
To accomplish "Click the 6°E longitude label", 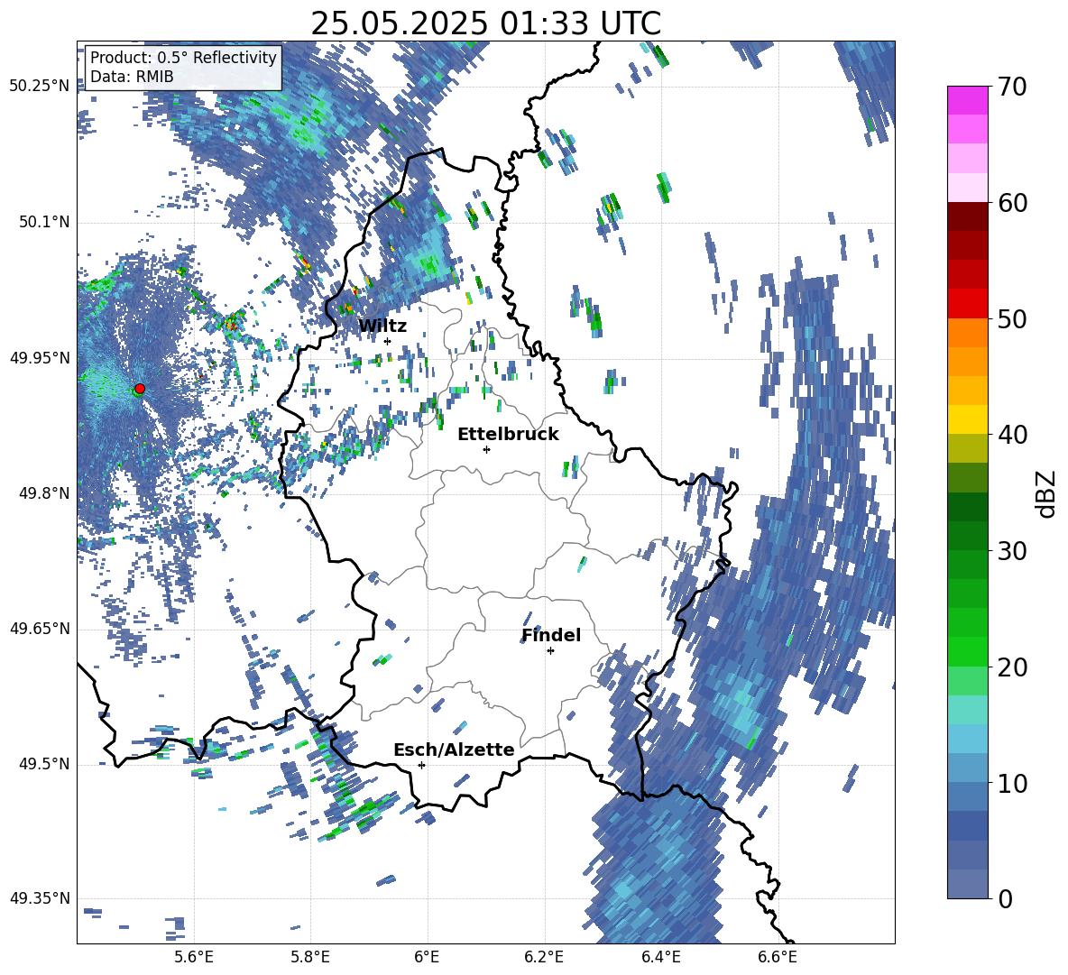I will (x=427, y=957).
